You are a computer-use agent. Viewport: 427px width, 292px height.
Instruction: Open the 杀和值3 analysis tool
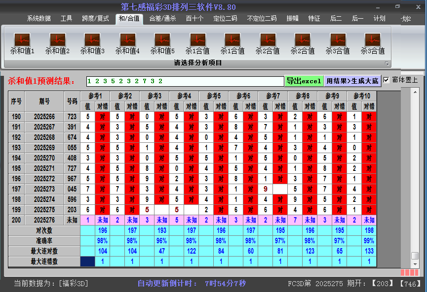click(x=92, y=42)
